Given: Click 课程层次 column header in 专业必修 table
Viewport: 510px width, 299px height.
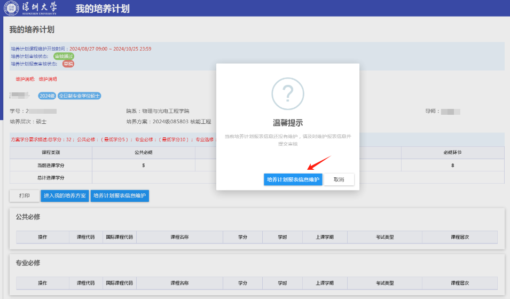Looking at the screenshot, I should [x=459, y=283].
